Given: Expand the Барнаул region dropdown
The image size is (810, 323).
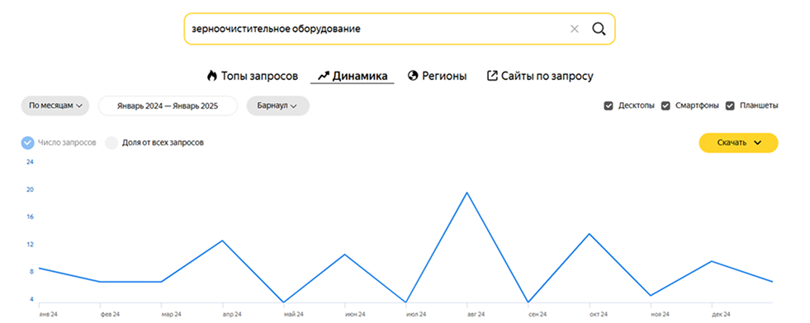Looking at the screenshot, I should click(278, 106).
